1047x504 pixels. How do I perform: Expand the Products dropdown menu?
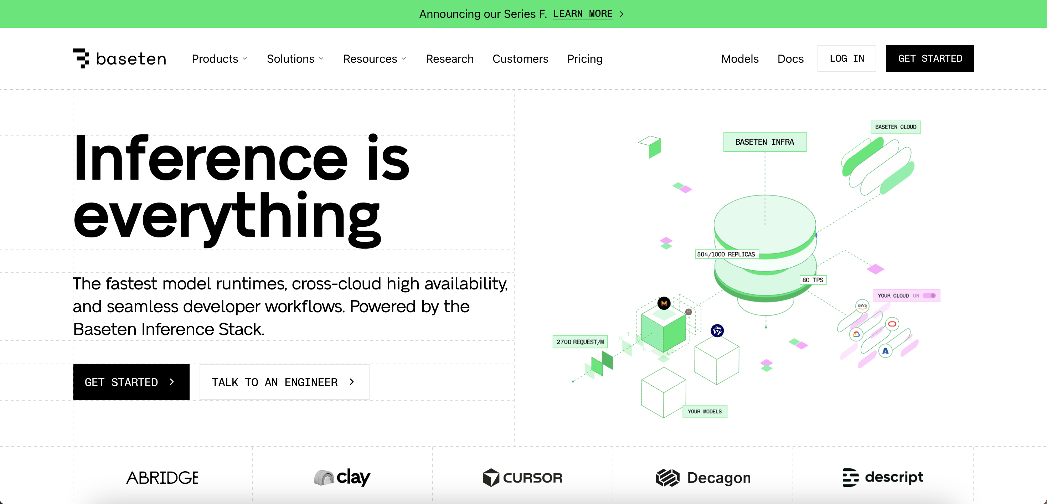point(220,59)
